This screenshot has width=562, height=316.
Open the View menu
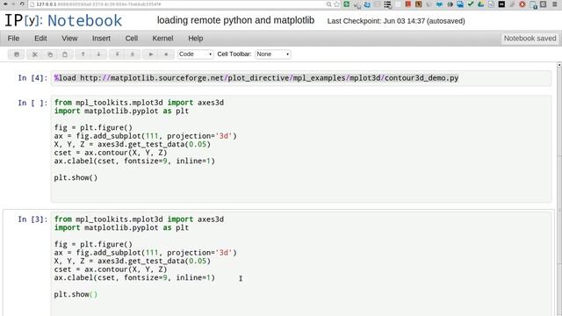[69, 39]
